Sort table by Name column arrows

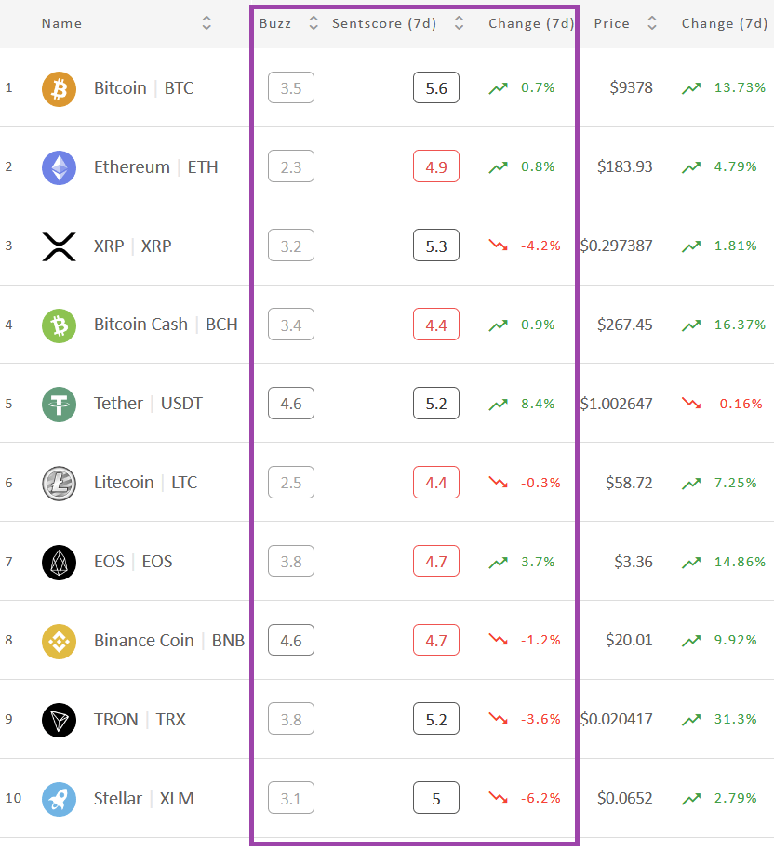pos(207,22)
